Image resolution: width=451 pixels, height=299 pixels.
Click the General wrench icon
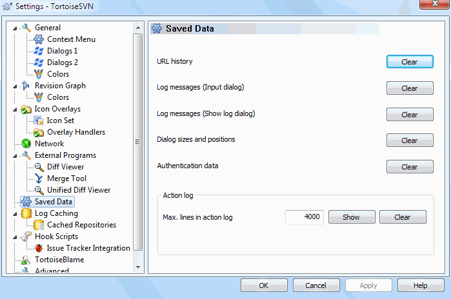pyautogui.click(x=26, y=28)
